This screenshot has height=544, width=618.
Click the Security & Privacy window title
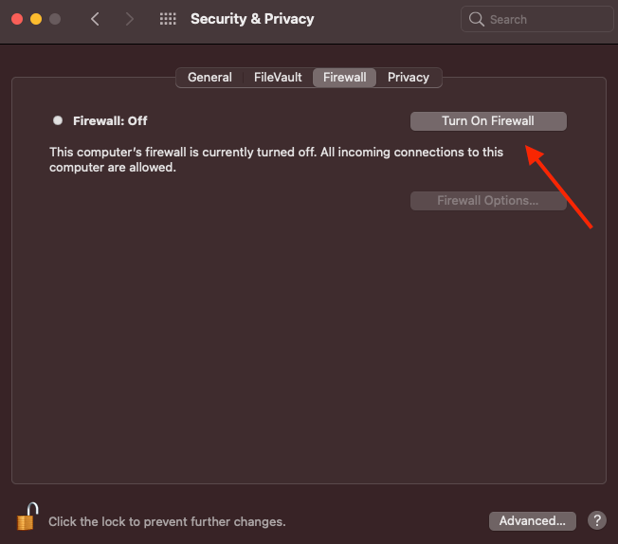pyautogui.click(x=252, y=19)
